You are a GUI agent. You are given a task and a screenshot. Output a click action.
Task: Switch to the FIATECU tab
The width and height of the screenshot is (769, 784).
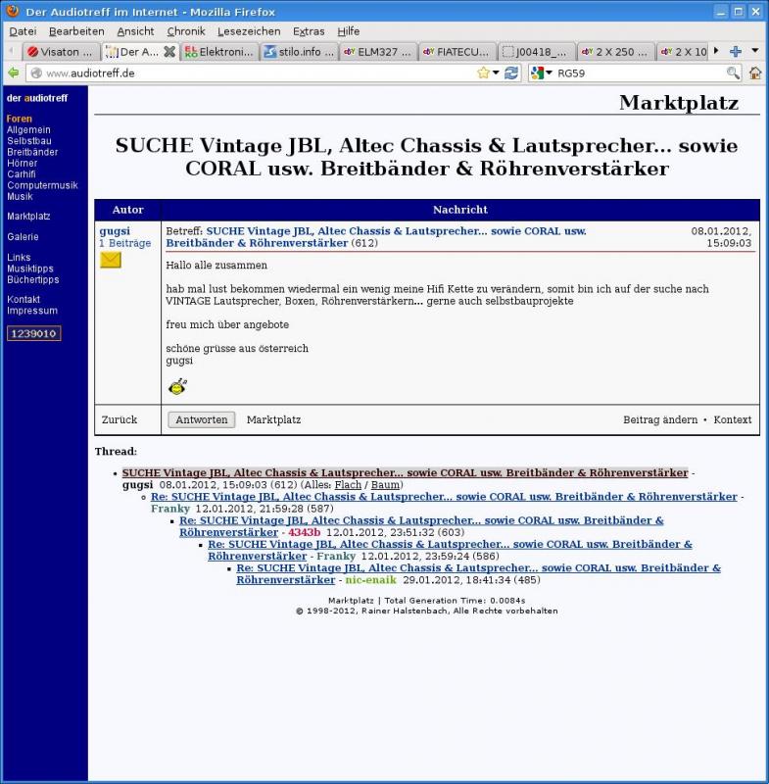(457, 52)
